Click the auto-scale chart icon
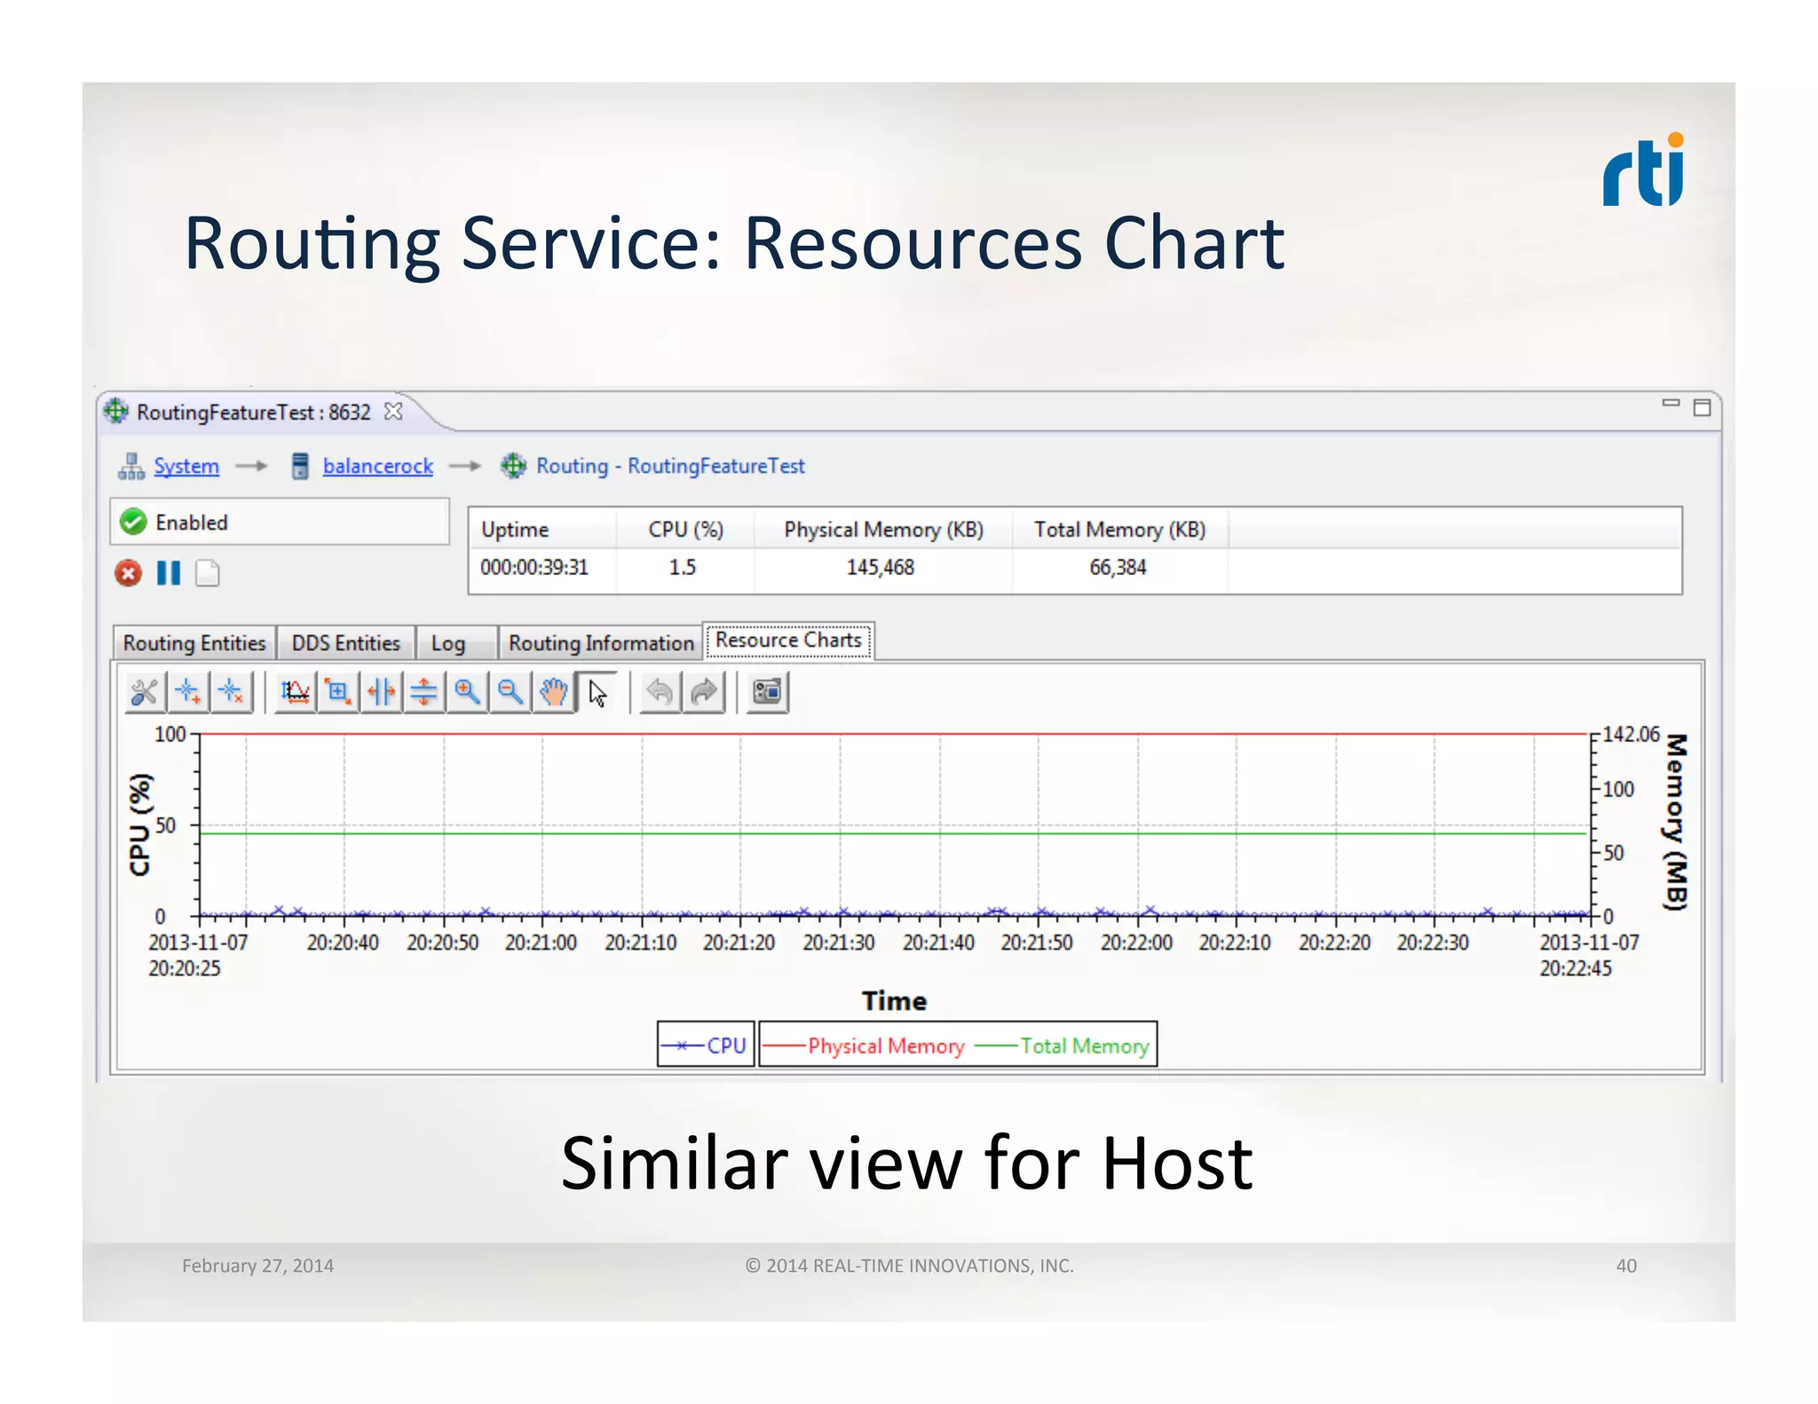The height and width of the screenshot is (1404, 1818). tap(295, 692)
